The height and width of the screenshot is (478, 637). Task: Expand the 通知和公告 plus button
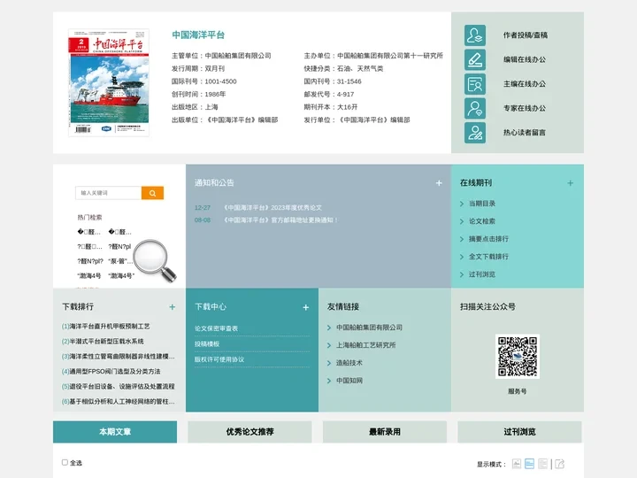tap(439, 183)
